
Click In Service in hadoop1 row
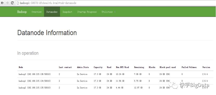click(82, 81)
